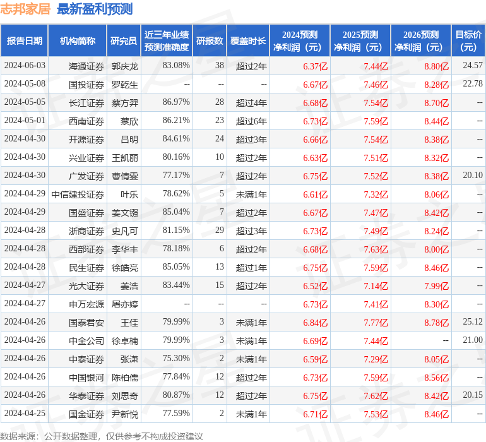
Task: Click the 志邦家居 title text
Action: tap(25, 9)
